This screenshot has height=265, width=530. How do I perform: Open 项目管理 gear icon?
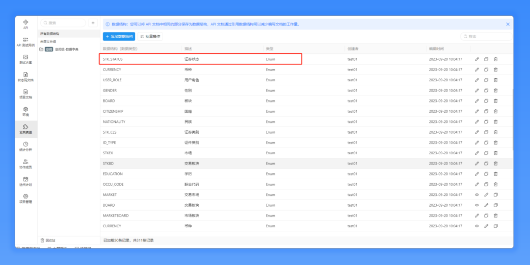26,198
